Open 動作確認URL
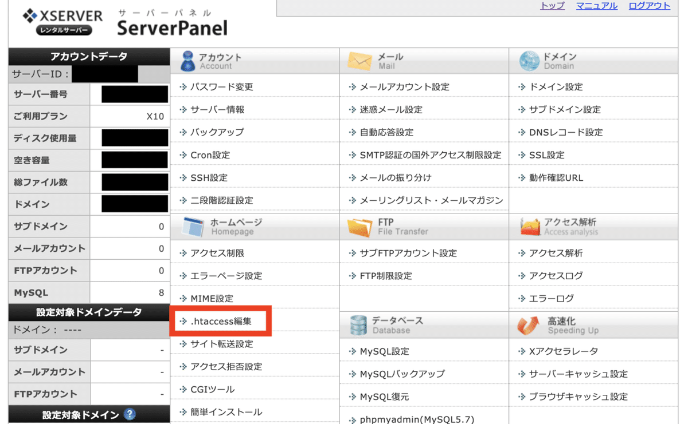688x424 pixels. (556, 178)
